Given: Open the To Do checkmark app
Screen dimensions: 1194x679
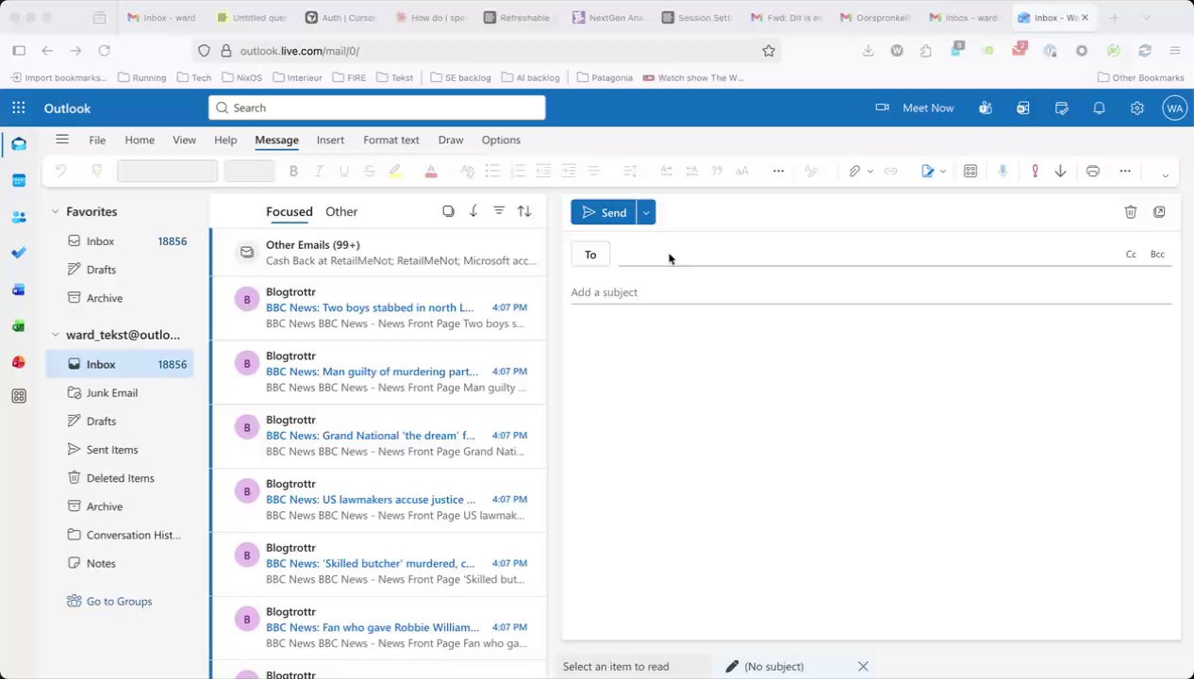Looking at the screenshot, I should pos(19,253).
